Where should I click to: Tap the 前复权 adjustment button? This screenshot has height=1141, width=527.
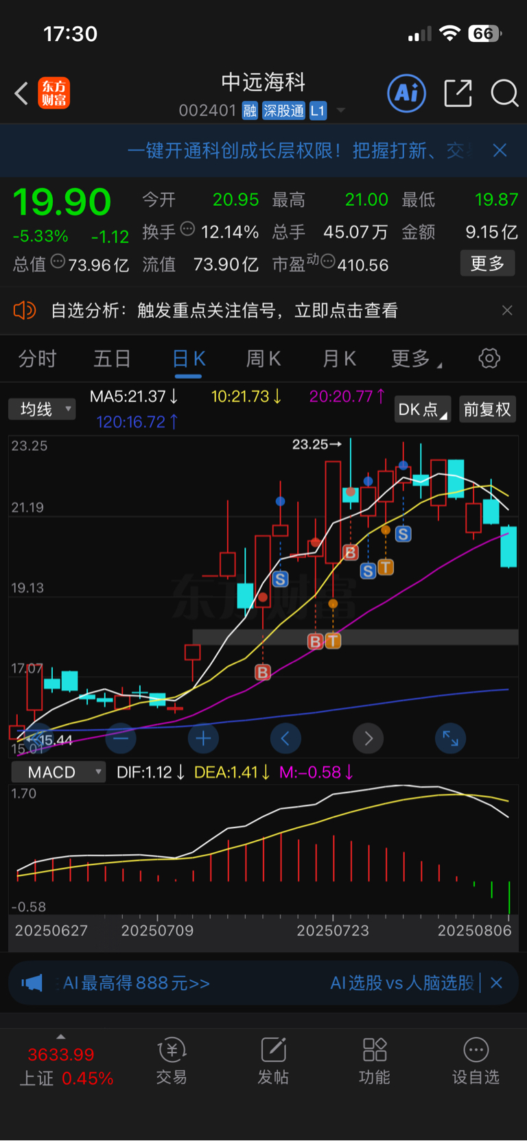pyautogui.click(x=487, y=410)
